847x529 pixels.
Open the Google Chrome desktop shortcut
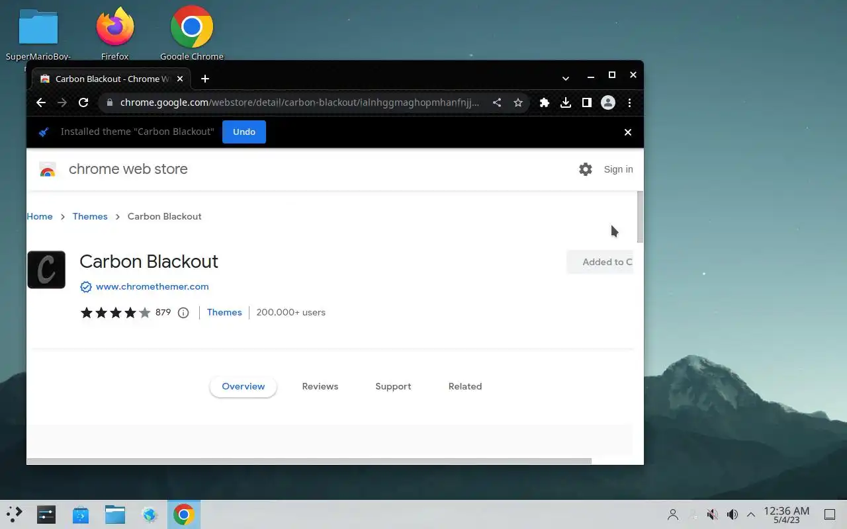tap(192, 34)
